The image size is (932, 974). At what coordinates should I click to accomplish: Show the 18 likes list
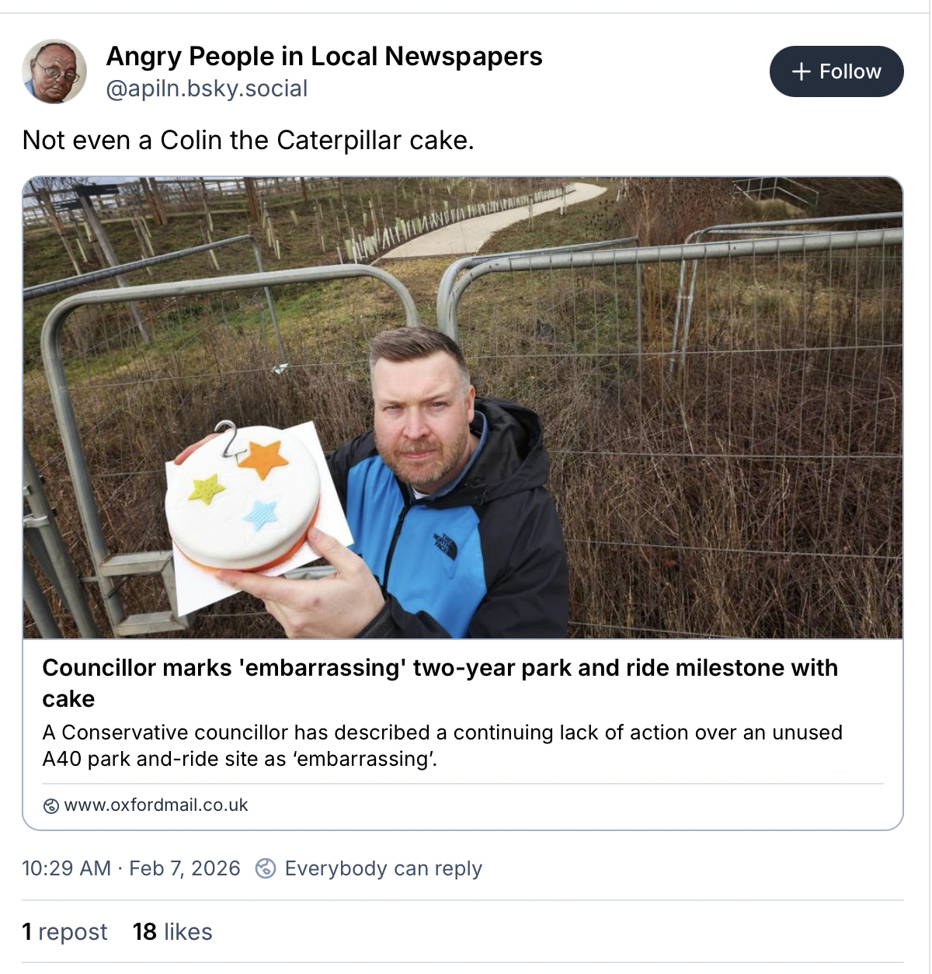click(172, 932)
